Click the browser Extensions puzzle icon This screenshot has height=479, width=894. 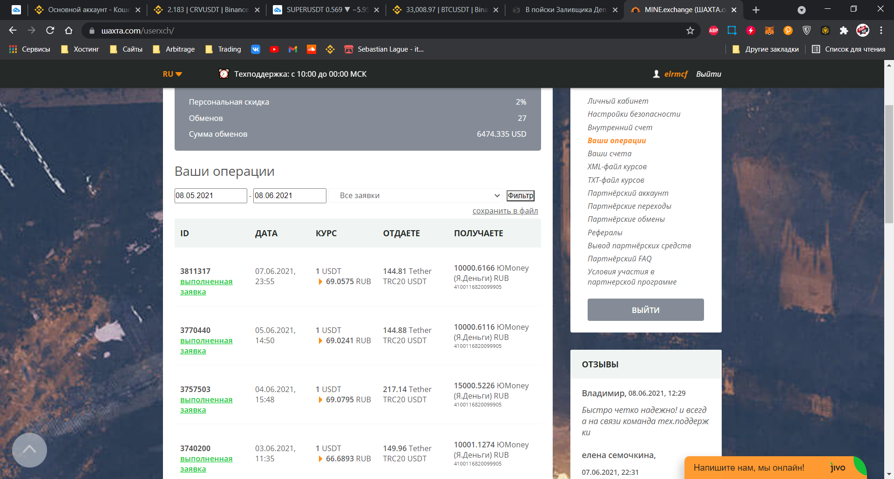844,30
